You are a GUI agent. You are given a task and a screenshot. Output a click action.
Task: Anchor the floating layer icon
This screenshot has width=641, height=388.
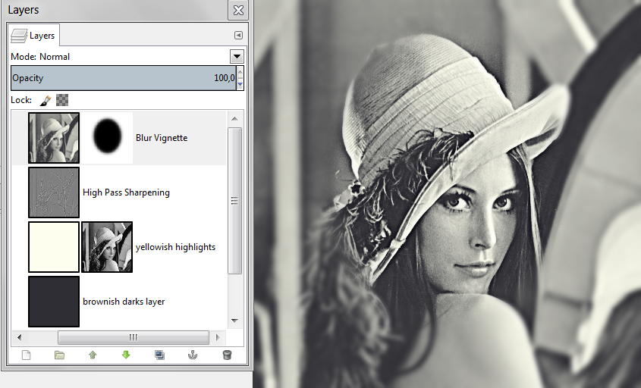193,355
